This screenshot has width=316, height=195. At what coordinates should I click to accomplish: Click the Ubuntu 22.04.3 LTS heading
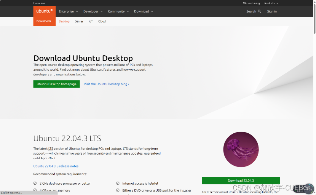tap(67, 139)
